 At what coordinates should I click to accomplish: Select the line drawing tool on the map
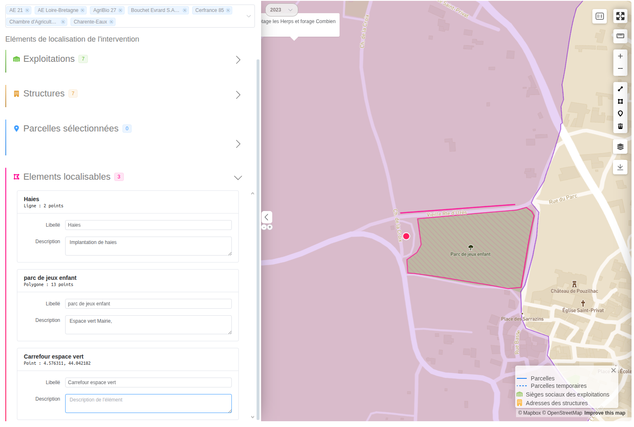tap(620, 89)
